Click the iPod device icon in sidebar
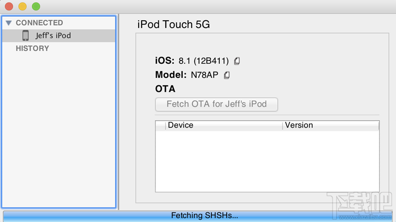 tap(26, 36)
